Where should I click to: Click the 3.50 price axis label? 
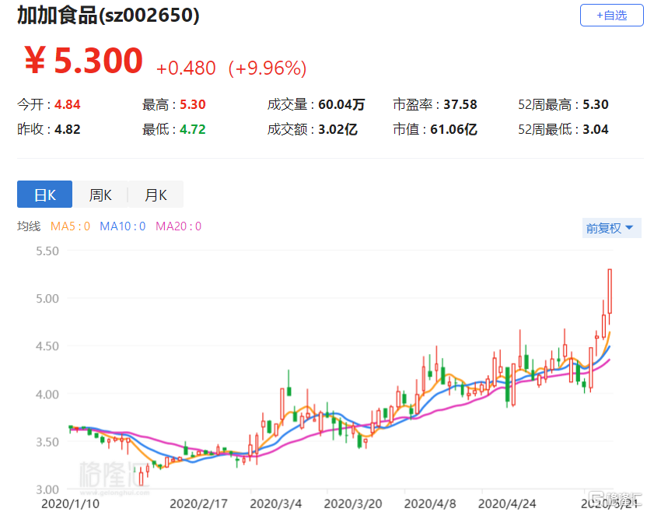(47, 442)
